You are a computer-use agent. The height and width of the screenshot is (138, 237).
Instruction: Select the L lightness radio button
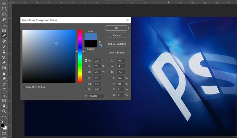109,61
